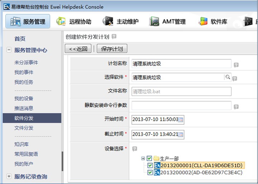Collapse the 生产一部 tree node

click(143, 158)
